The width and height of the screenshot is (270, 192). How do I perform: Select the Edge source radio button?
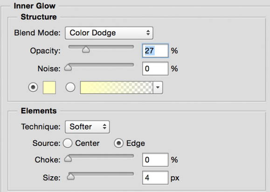point(118,143)
